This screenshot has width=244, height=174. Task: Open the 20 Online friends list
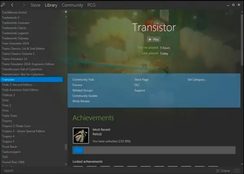pyautogui.click(x=223, y=171)
